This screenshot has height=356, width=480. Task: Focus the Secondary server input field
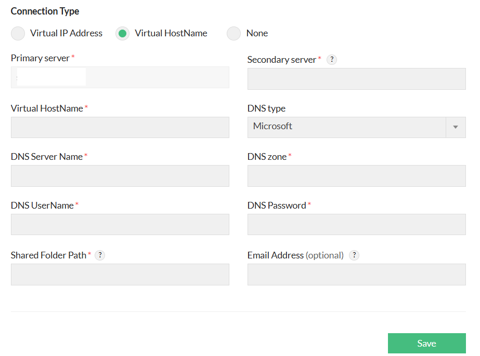pos(356,79)
